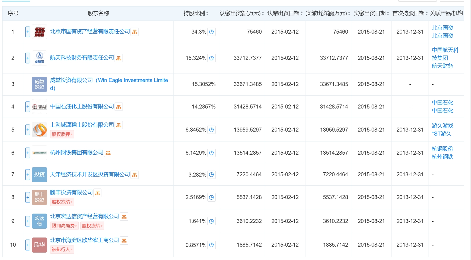Open 中国石油化工股份有限公司 link
This screenshot has height=260, width=471.
pos(82,107)
